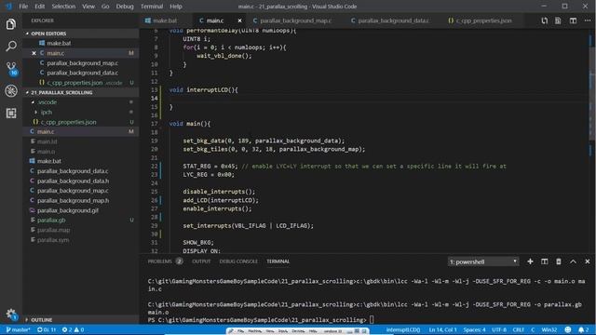Switch to c_cpp_properties.json editor tab
This screenshot has height=335, width=596.
483,20
